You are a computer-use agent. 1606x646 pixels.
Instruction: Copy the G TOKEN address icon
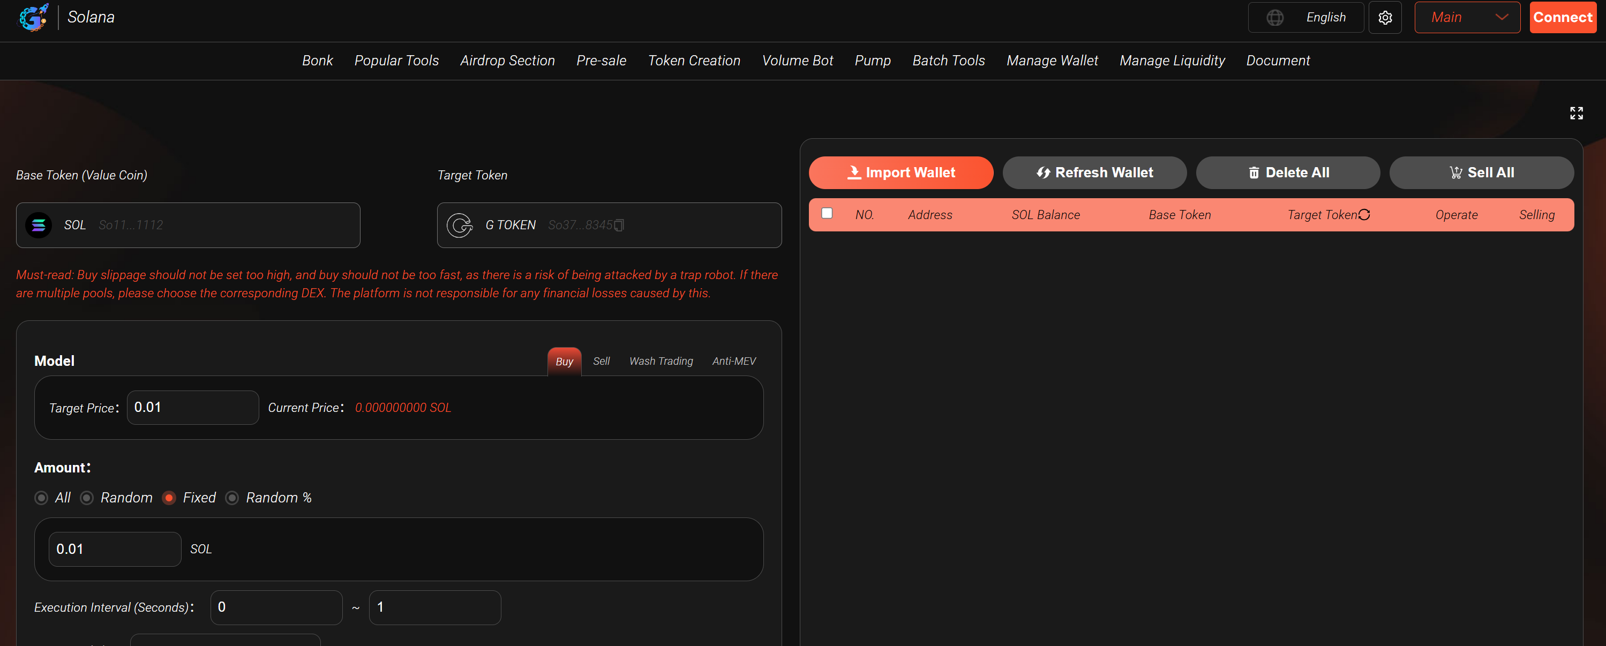coord(619,225)
